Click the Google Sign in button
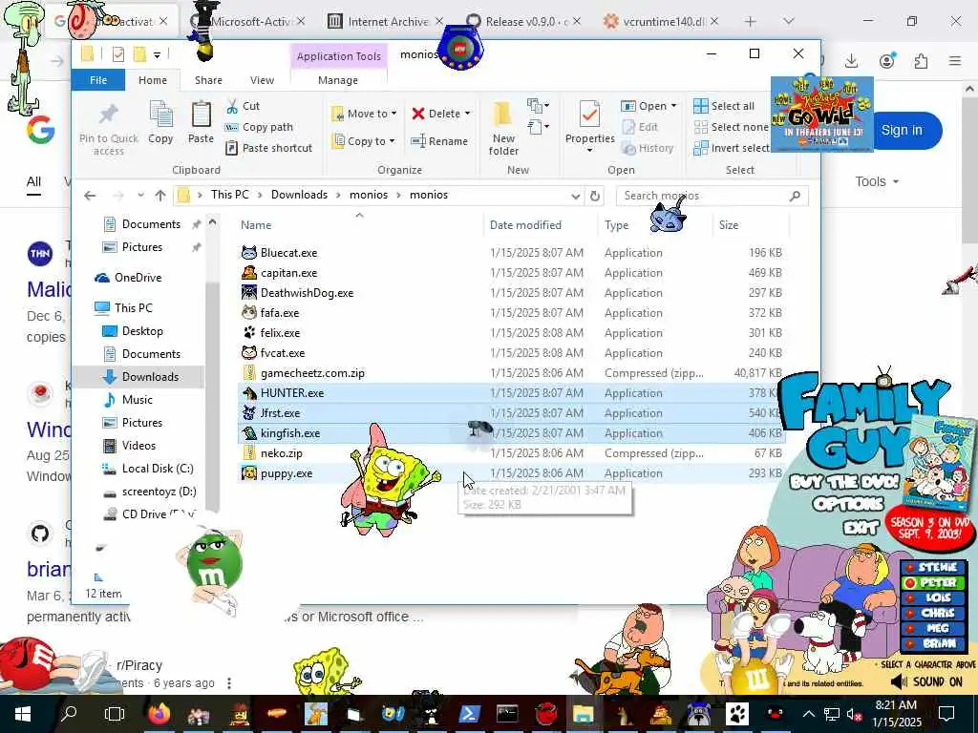This screenshot has height=733, width=978. tap(904, 130)
